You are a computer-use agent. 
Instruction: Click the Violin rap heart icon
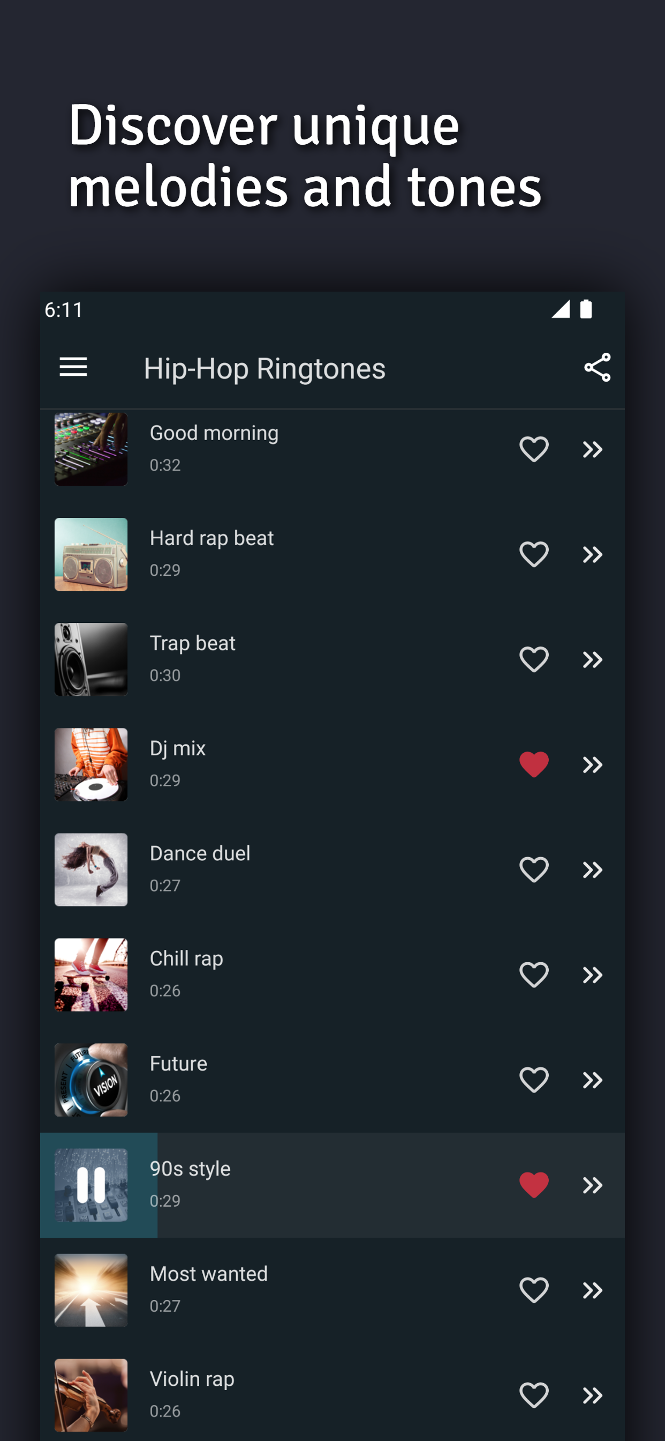(x=534, y=1395)
